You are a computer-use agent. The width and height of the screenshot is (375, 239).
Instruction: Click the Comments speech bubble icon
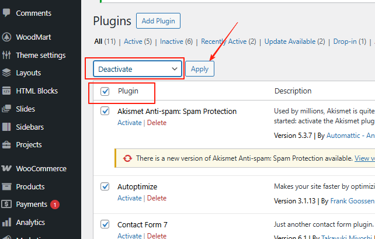pos(6,13)
